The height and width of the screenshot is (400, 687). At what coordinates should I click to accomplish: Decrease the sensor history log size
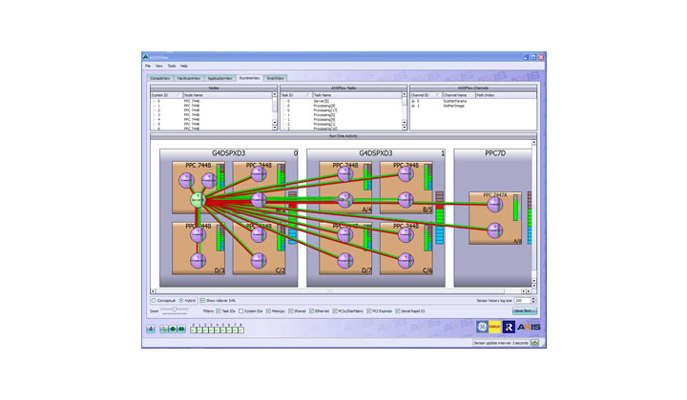click(533, 302)
